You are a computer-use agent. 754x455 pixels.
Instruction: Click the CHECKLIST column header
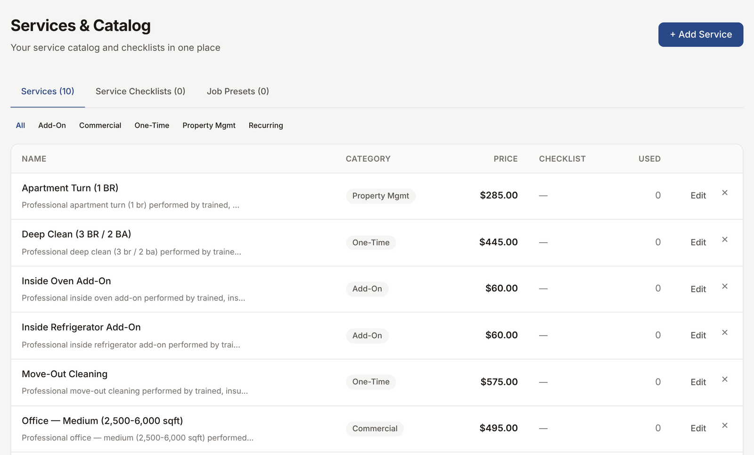coord(562,159)
